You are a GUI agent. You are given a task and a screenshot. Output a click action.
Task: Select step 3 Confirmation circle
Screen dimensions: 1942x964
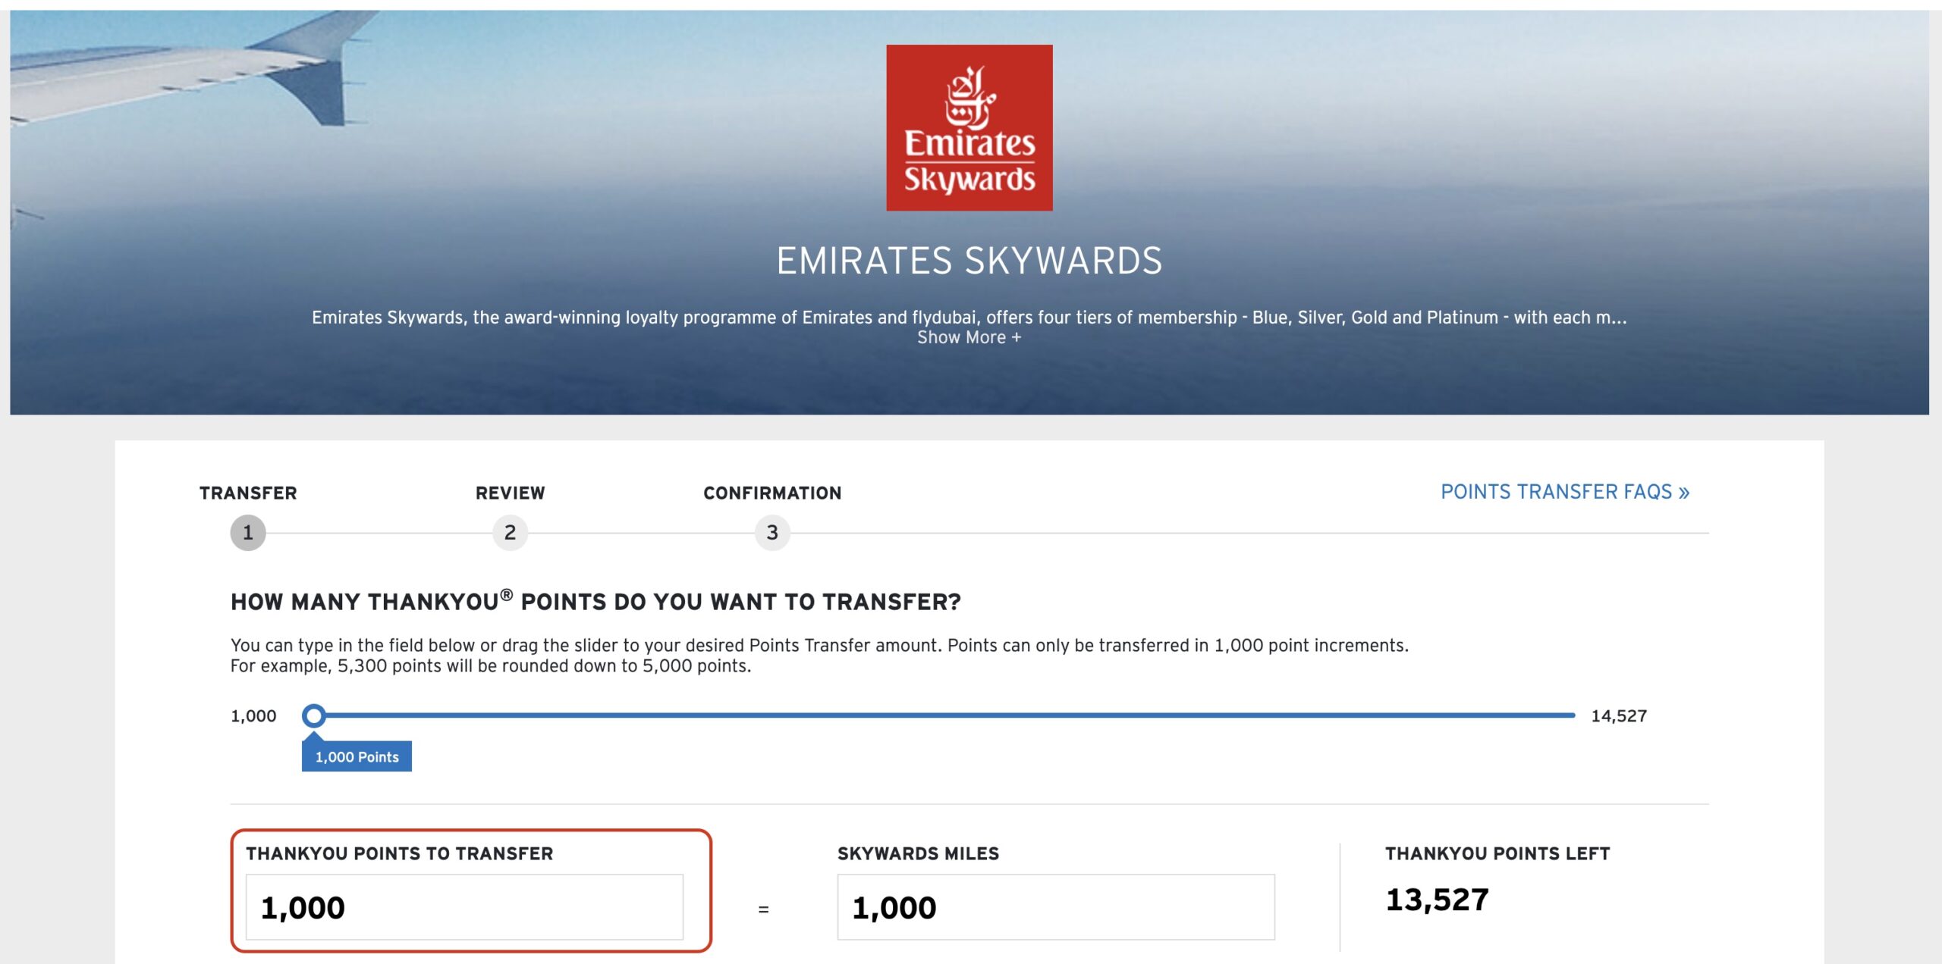click(772, 534)
